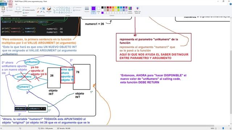Click the zoom slider handle

(223, 129)
